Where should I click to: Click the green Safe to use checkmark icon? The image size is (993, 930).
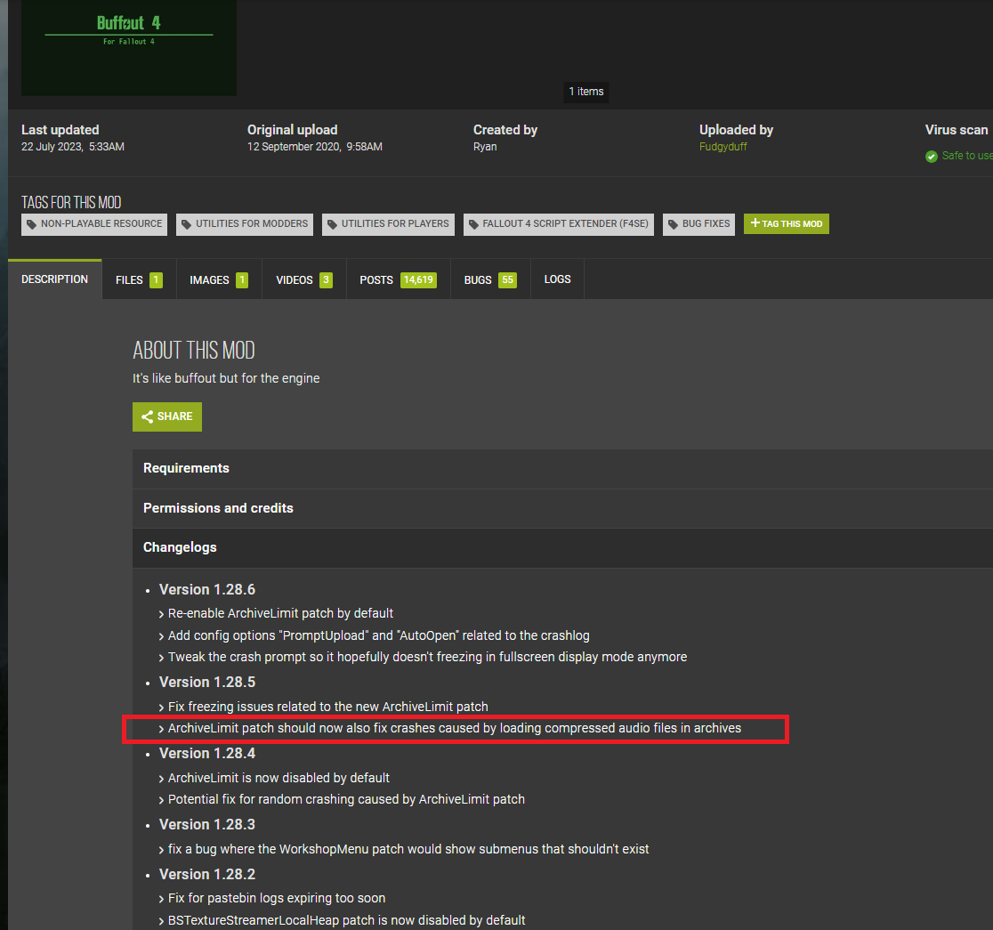pyautogui.click(x=932, y=157)
